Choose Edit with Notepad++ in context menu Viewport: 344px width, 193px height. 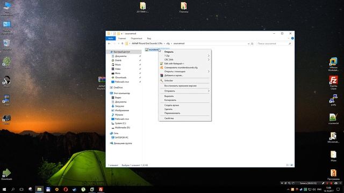[185, 63]
